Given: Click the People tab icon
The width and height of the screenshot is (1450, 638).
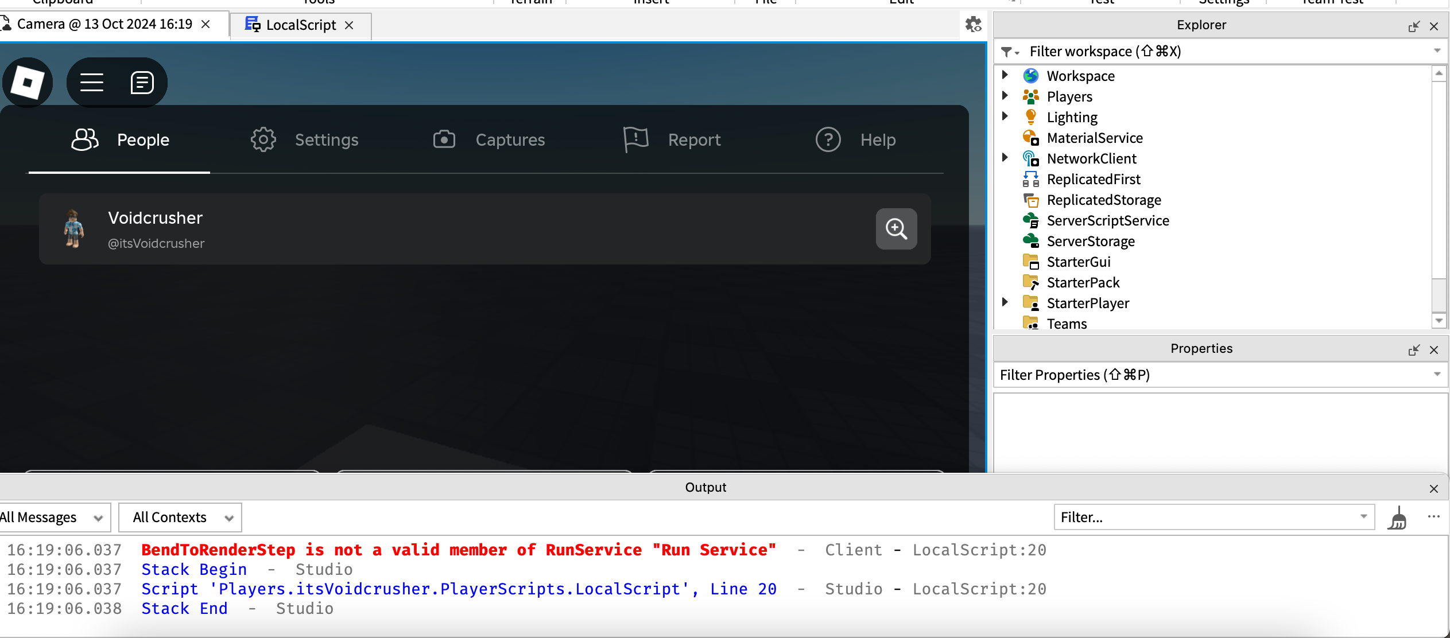Looking at the screenshot, I should pyautogui.click(x=85, y=139).
